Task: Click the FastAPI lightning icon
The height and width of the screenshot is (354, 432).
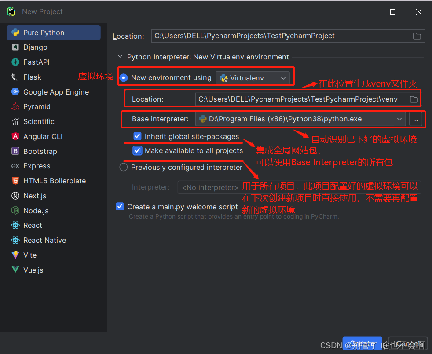Action: 15,62
